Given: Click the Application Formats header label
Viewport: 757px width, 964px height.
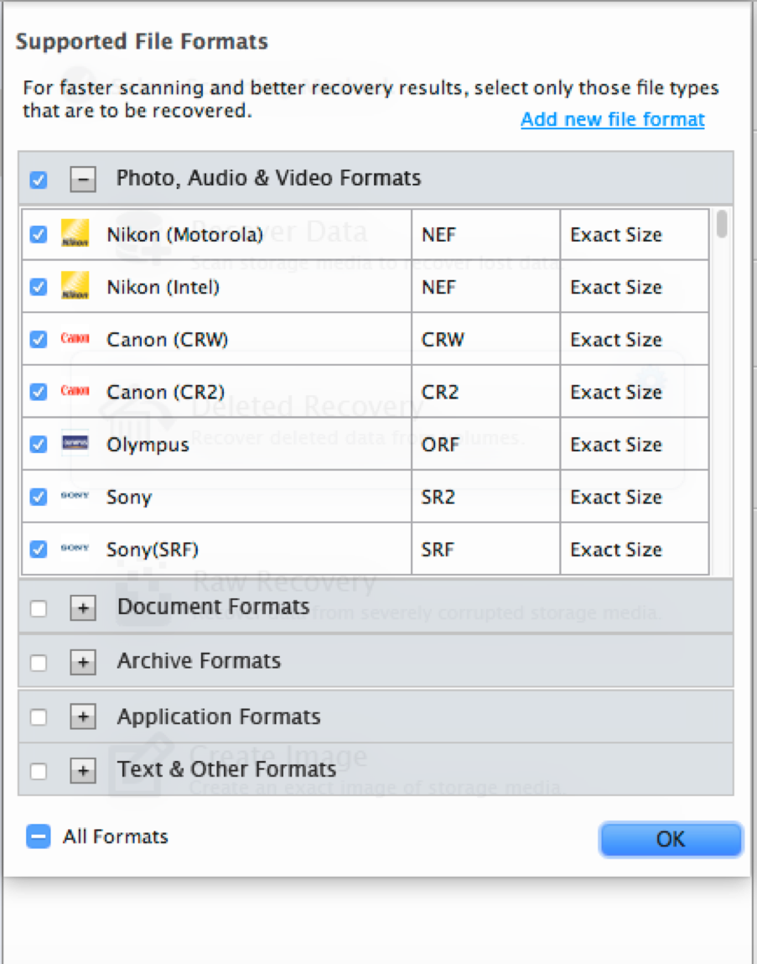Looking at the screenshot, I should (x=219, y=716).
